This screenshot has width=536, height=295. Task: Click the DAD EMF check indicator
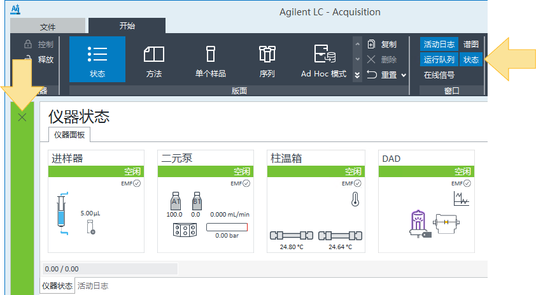coord(467,183)
